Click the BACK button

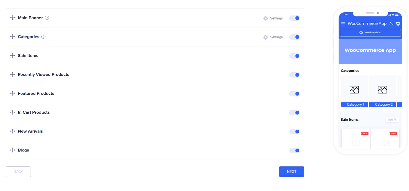tap(18, 172)
